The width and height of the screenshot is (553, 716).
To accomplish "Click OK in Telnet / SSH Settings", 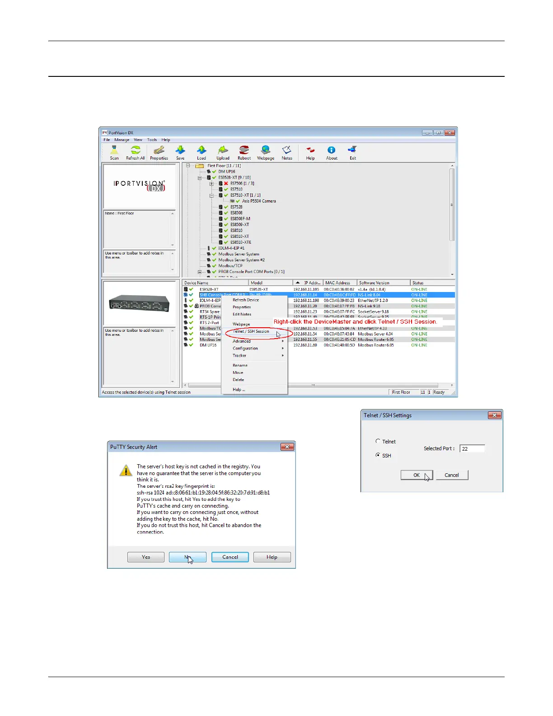I will (417, 475).
